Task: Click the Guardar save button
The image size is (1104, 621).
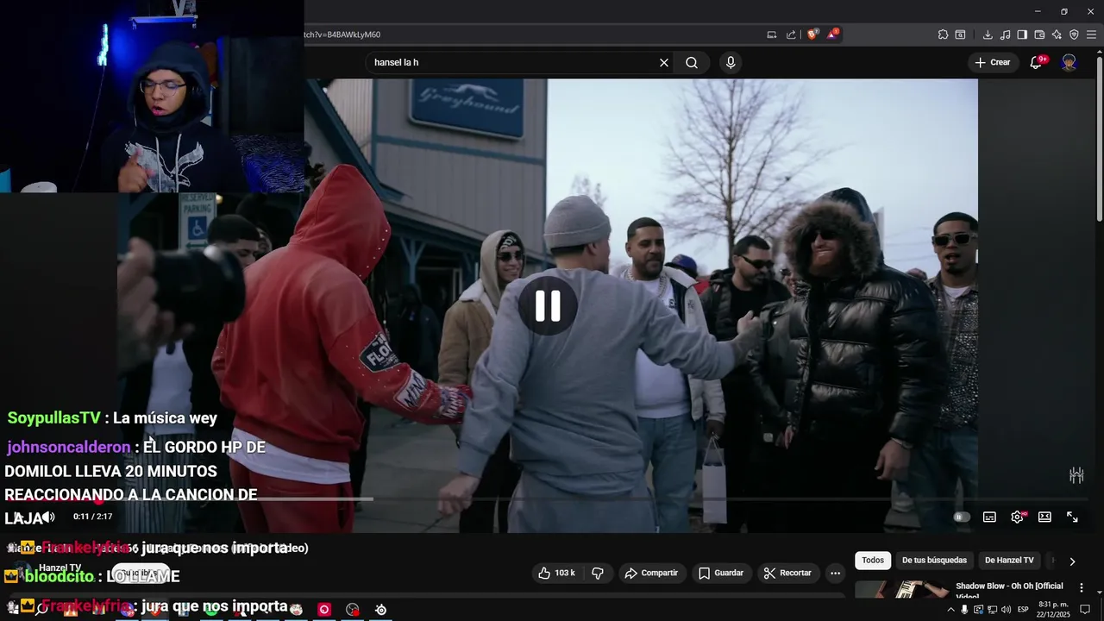Action: [721, 573]
